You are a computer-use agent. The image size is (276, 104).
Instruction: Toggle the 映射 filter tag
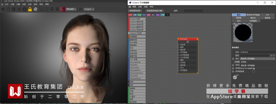coord(148,15)
